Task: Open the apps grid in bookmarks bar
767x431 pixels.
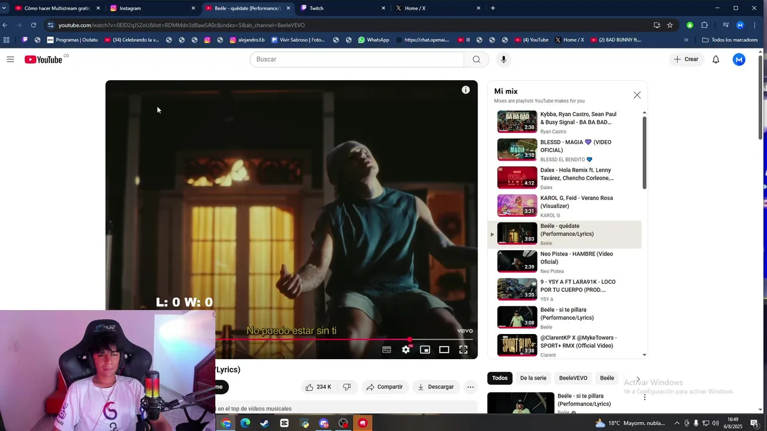Action: 6,40
